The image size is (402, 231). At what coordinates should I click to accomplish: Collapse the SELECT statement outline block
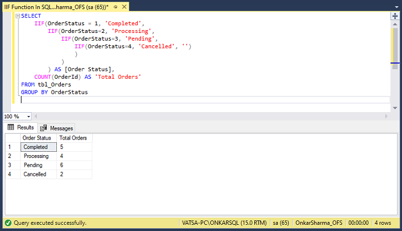[x=18, y=16]
